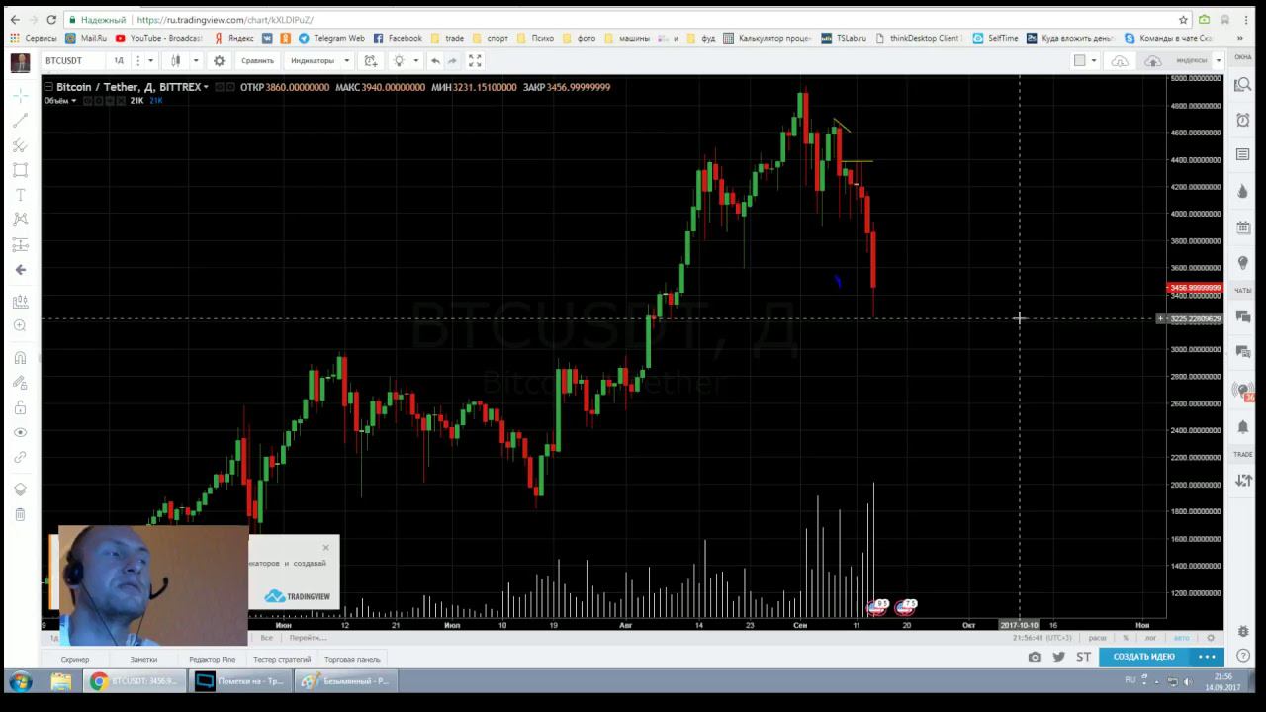
Task: Expand the lightbulb ideas dropdown arrow
Action: 415,60
